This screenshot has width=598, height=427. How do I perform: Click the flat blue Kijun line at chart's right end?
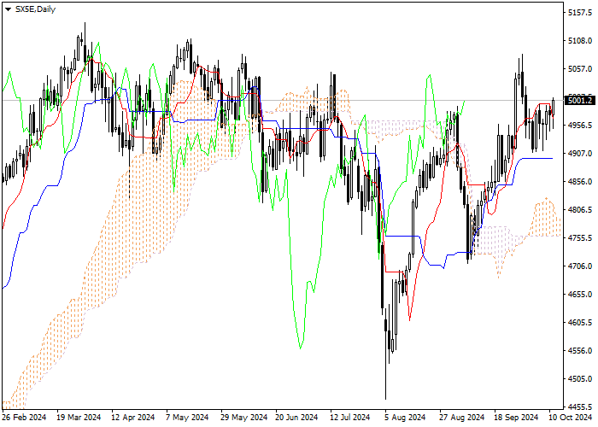coord(536,158)
